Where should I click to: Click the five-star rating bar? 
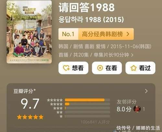(x=87, y=100)
